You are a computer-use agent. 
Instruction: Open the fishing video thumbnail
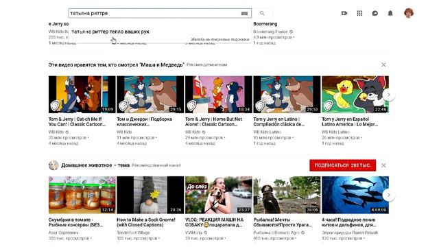tap(287, 195)
